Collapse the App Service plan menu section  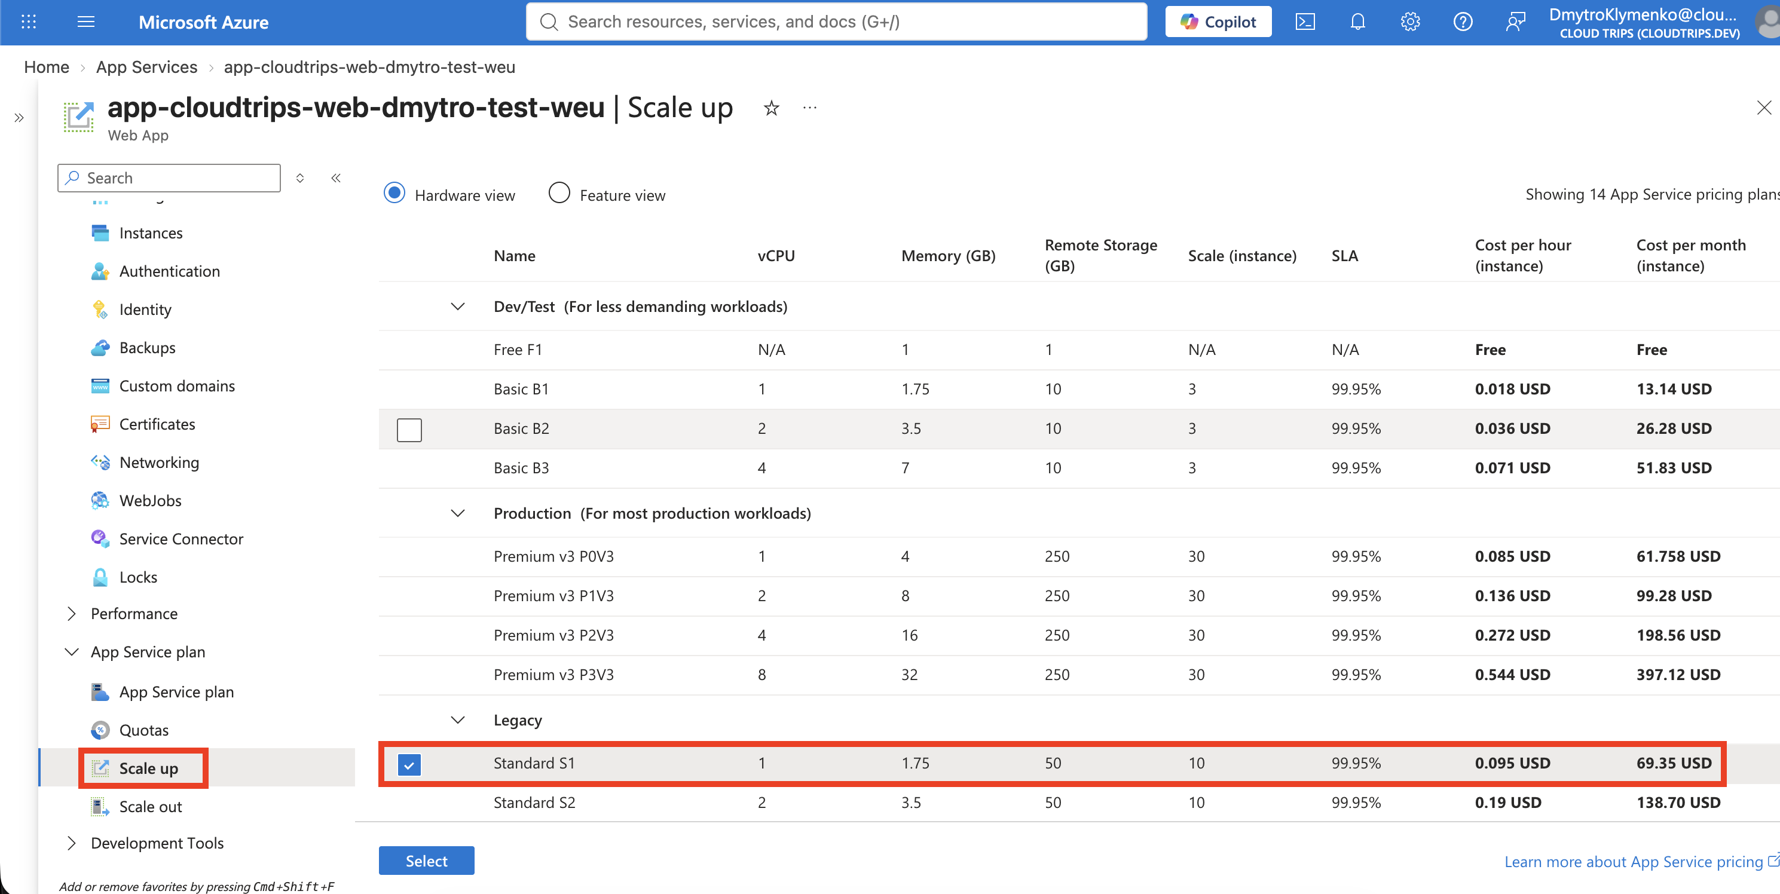pos(71,651)
